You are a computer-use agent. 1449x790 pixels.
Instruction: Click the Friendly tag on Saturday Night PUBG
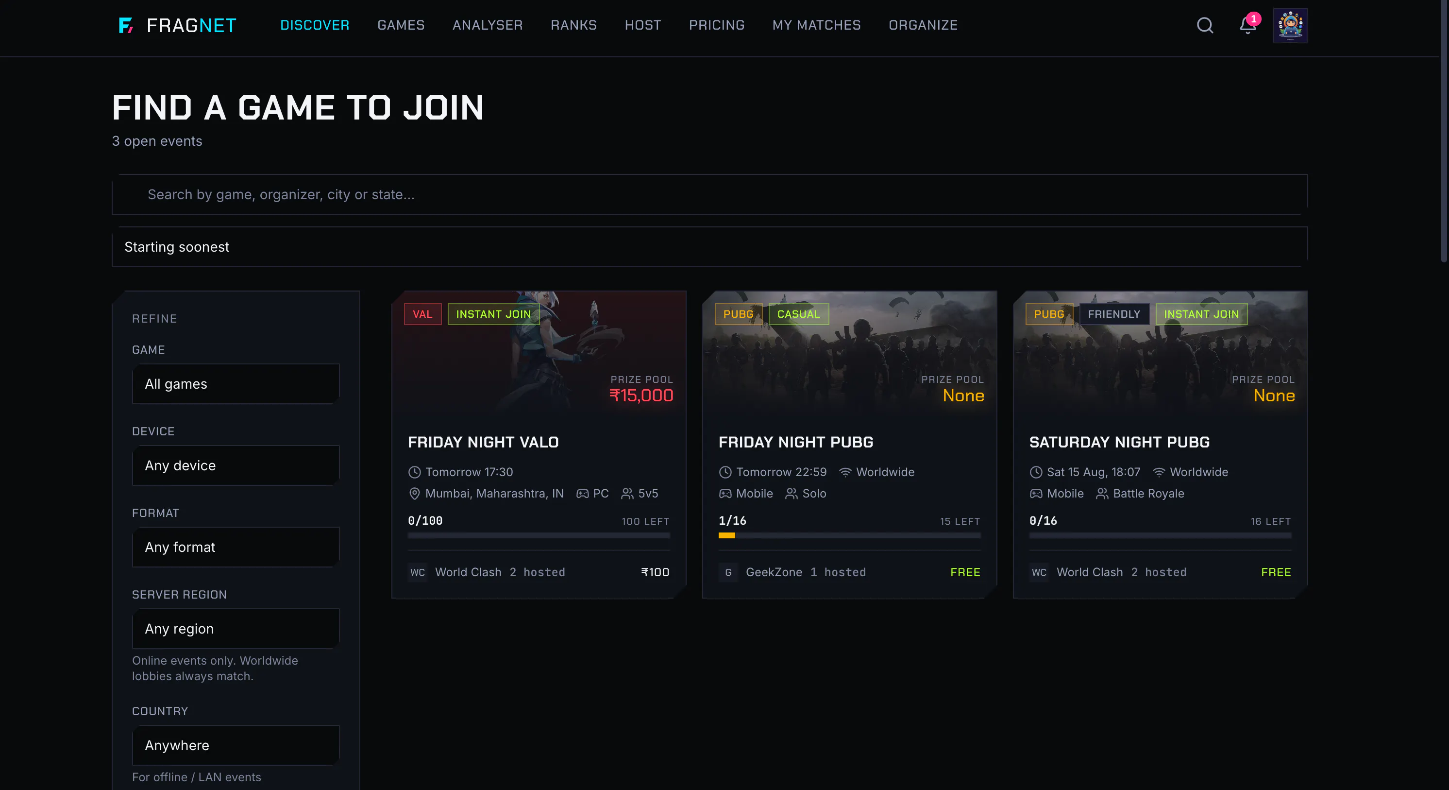pyautogui.click(x=1114, y=314)
